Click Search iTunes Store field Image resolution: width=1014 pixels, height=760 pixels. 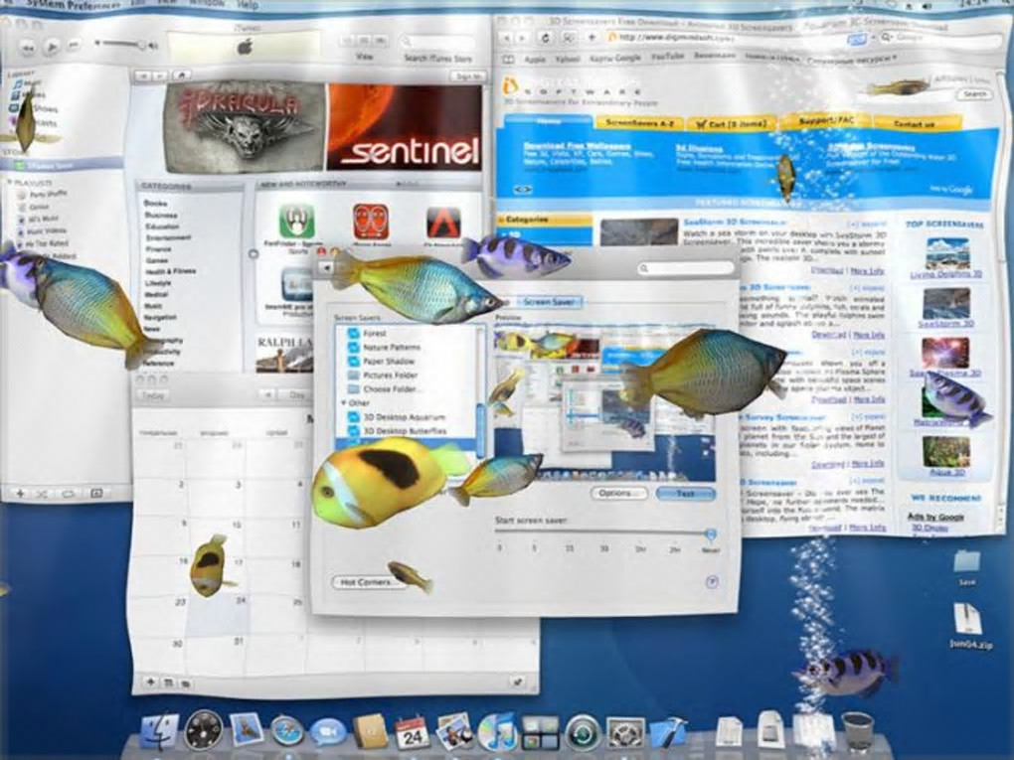437,43
